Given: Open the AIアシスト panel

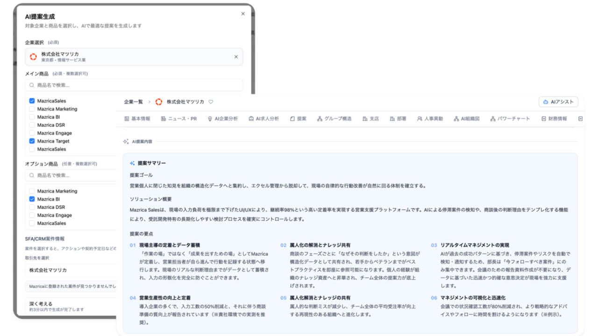Looking at the screenshot, I should point(559,102).
